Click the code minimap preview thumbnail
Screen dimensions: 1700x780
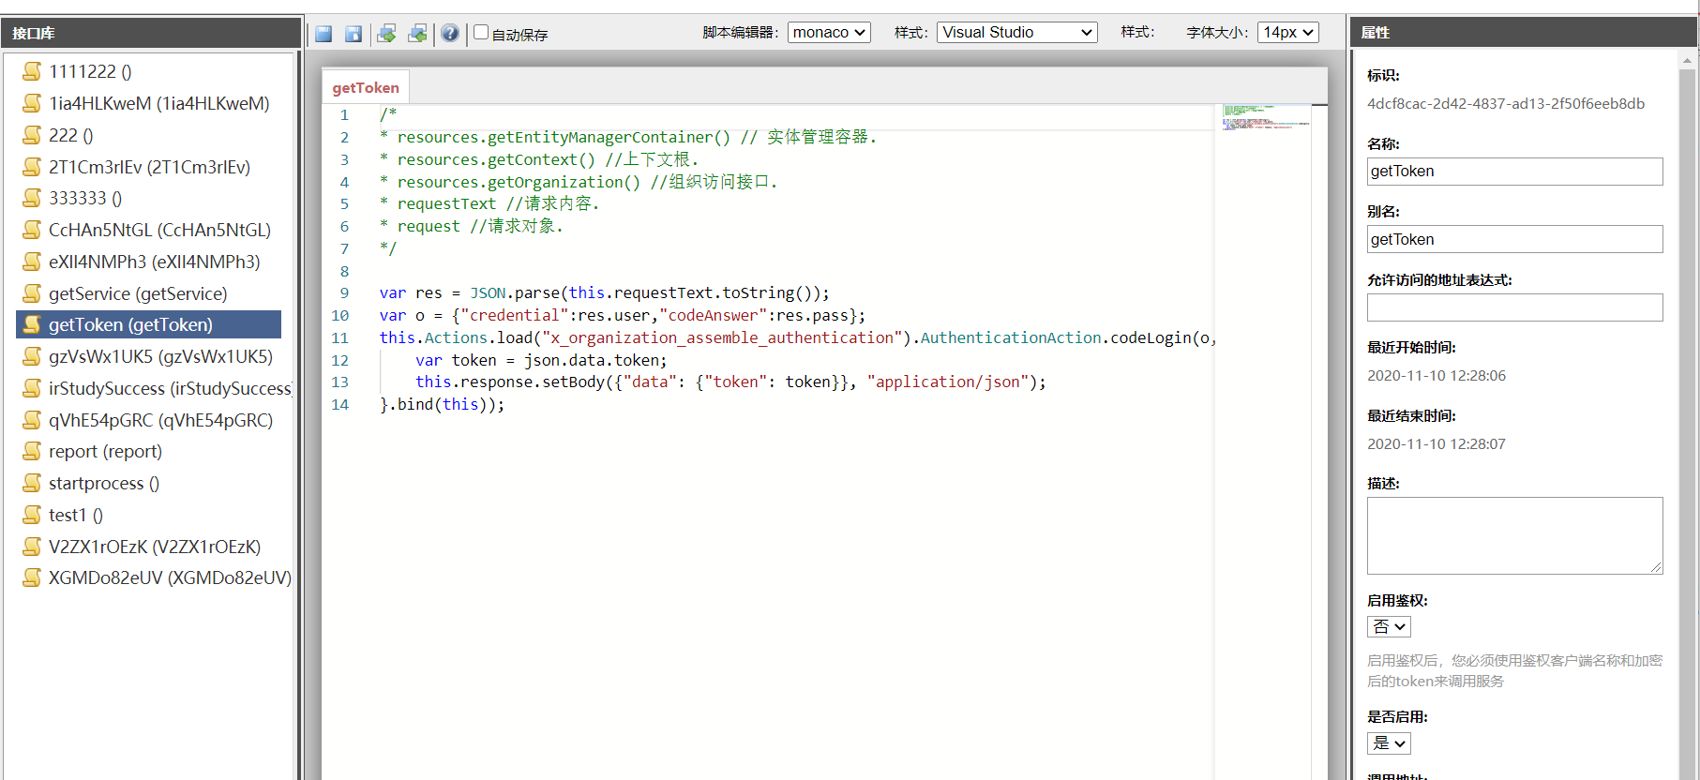click(1265, 116)
